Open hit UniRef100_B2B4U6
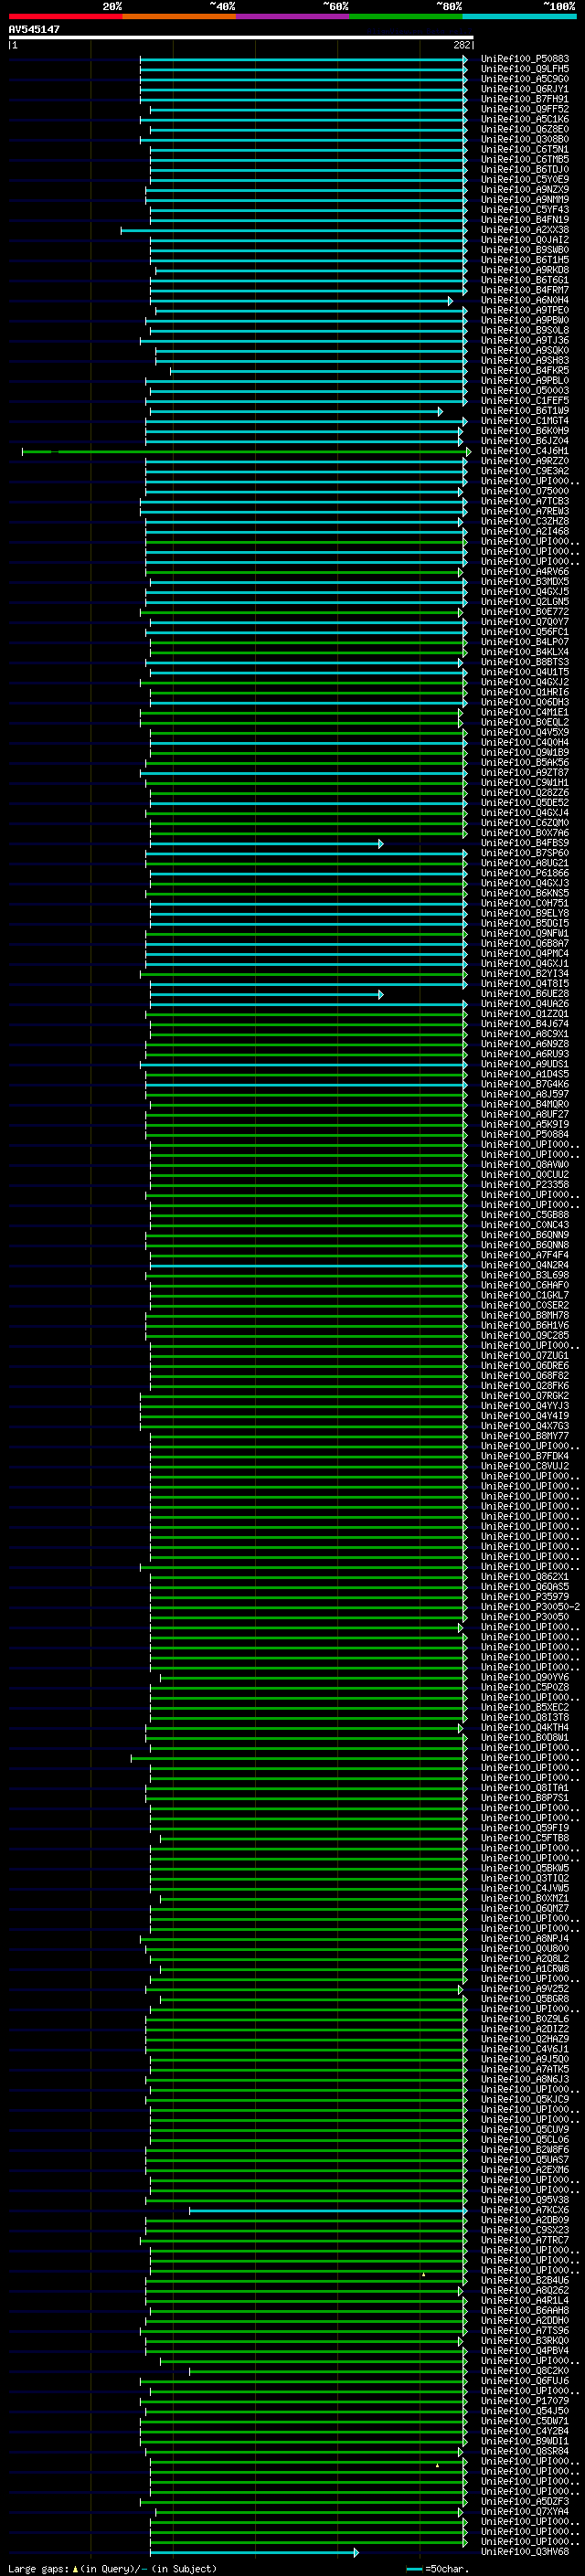The width and height of the screenshot is (585, 2576). coord(525,2280)
